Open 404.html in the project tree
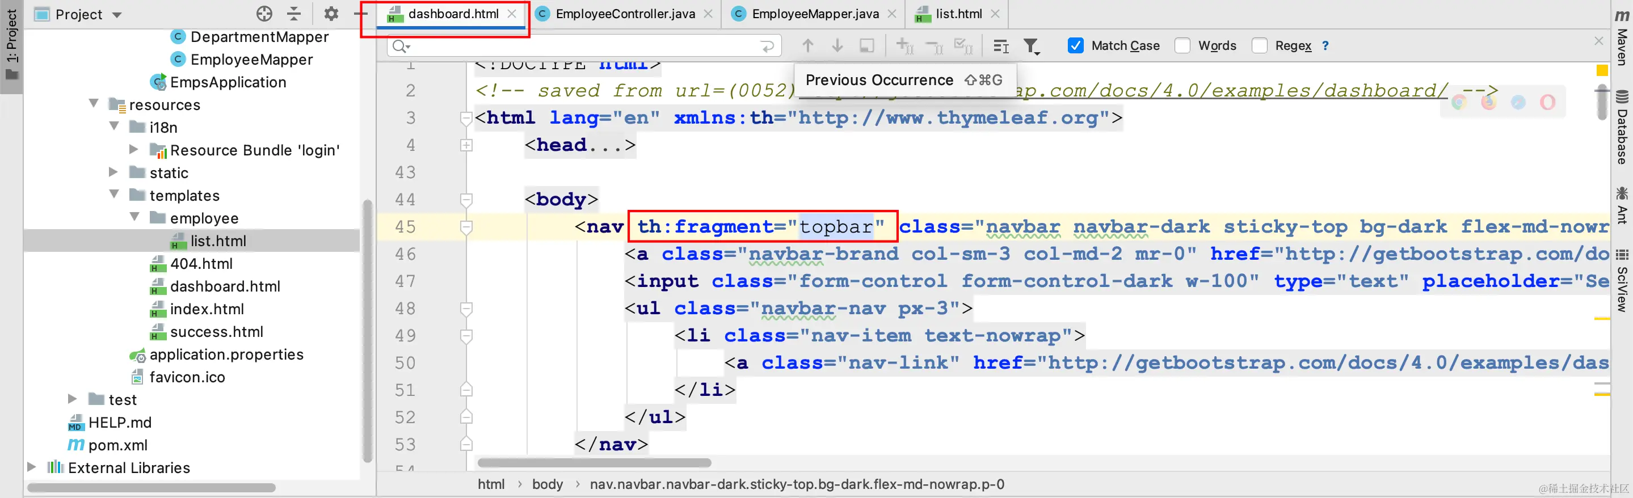 pyautogui.click(x=201, y=263)
